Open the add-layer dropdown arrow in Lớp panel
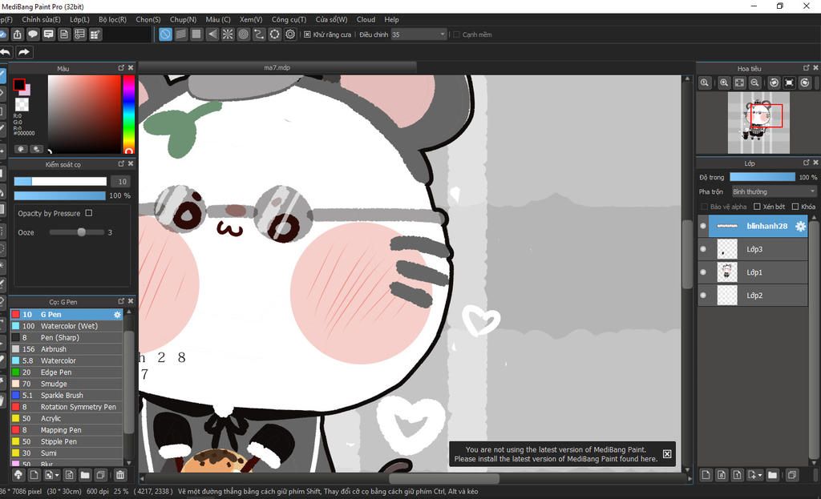This screenshot has width=821, height=499. coord(760,476)
